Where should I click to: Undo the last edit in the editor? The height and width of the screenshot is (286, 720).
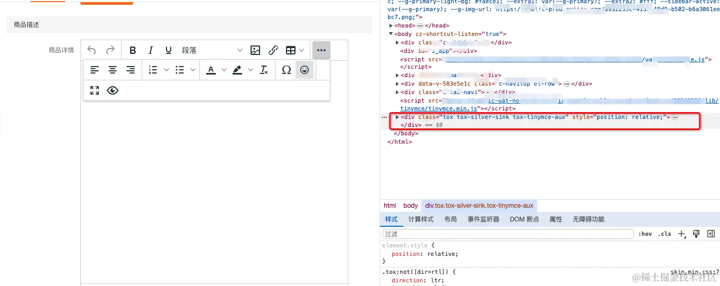91,50
